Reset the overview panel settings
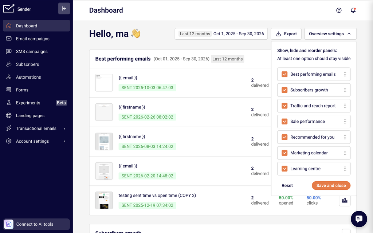This screenshot has width=373, height=233. (x=287, y=185)
